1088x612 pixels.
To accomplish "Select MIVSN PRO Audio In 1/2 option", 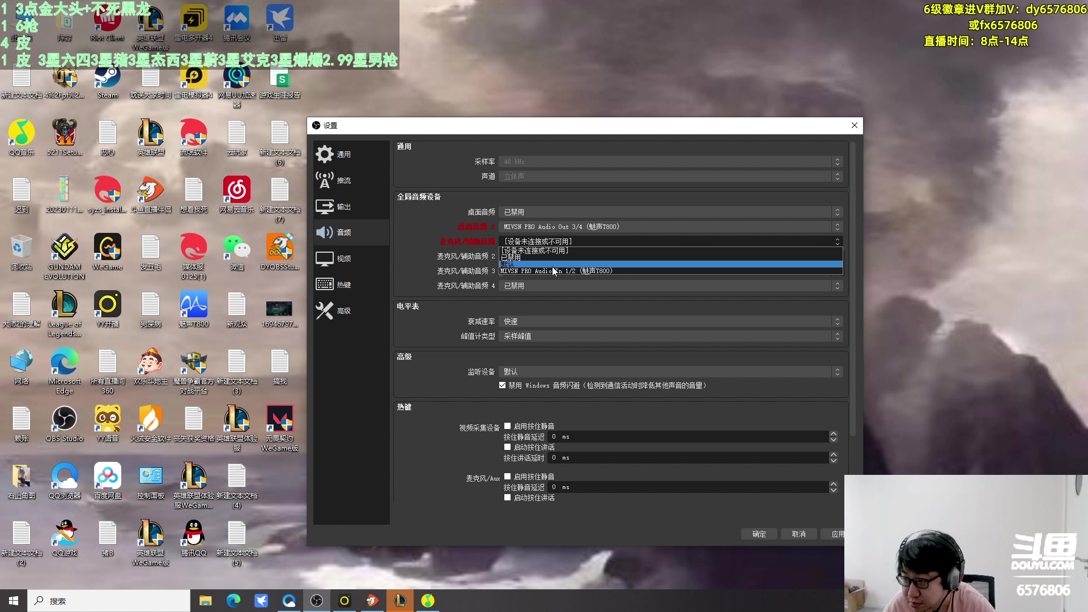I will pyautogui.click(x=671, y=271).
